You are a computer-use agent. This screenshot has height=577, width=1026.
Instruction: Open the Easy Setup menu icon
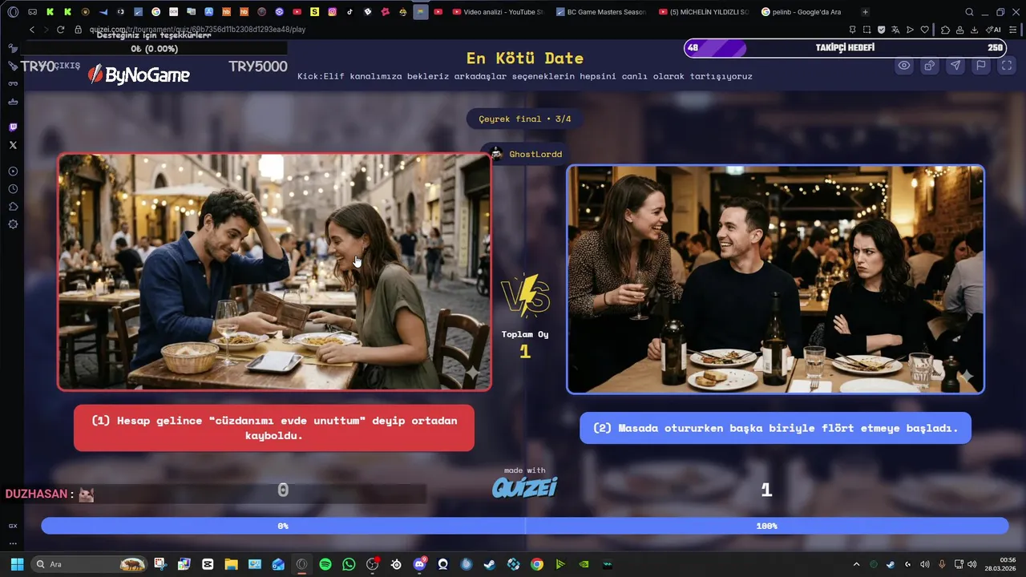[1015, 30]
